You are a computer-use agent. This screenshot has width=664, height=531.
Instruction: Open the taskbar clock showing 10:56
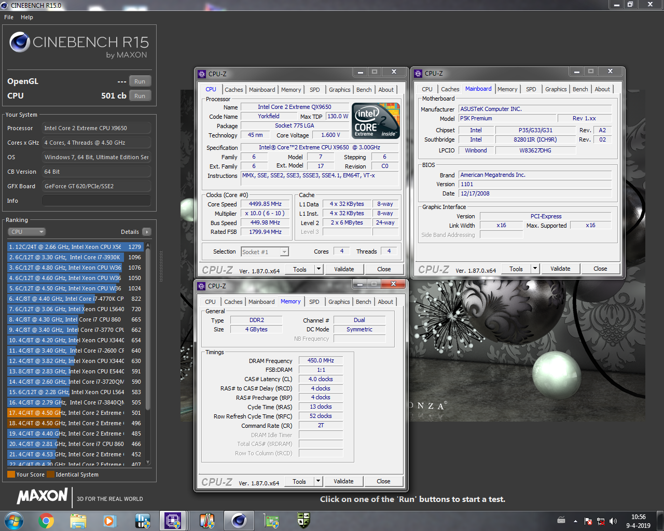coord(638,521)
